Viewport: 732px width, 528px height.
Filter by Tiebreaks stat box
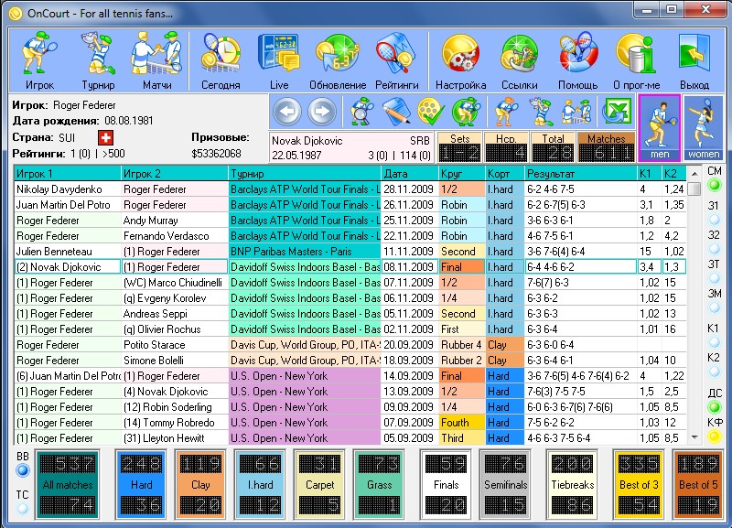pos(573,485)
